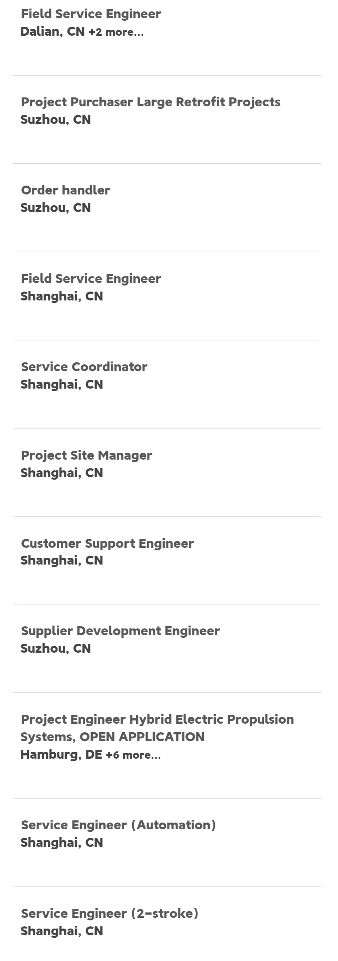Select Shanghai, CN under Customer Support Engineer
This screenshot has width=338, height=961.
click(x=61, y=560)
